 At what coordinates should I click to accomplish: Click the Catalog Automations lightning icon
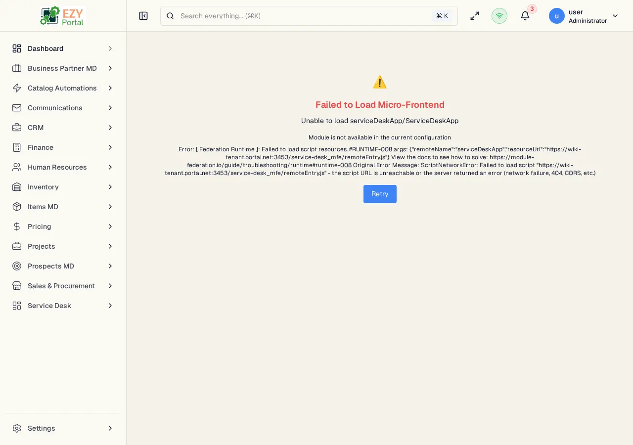[17, 88]
